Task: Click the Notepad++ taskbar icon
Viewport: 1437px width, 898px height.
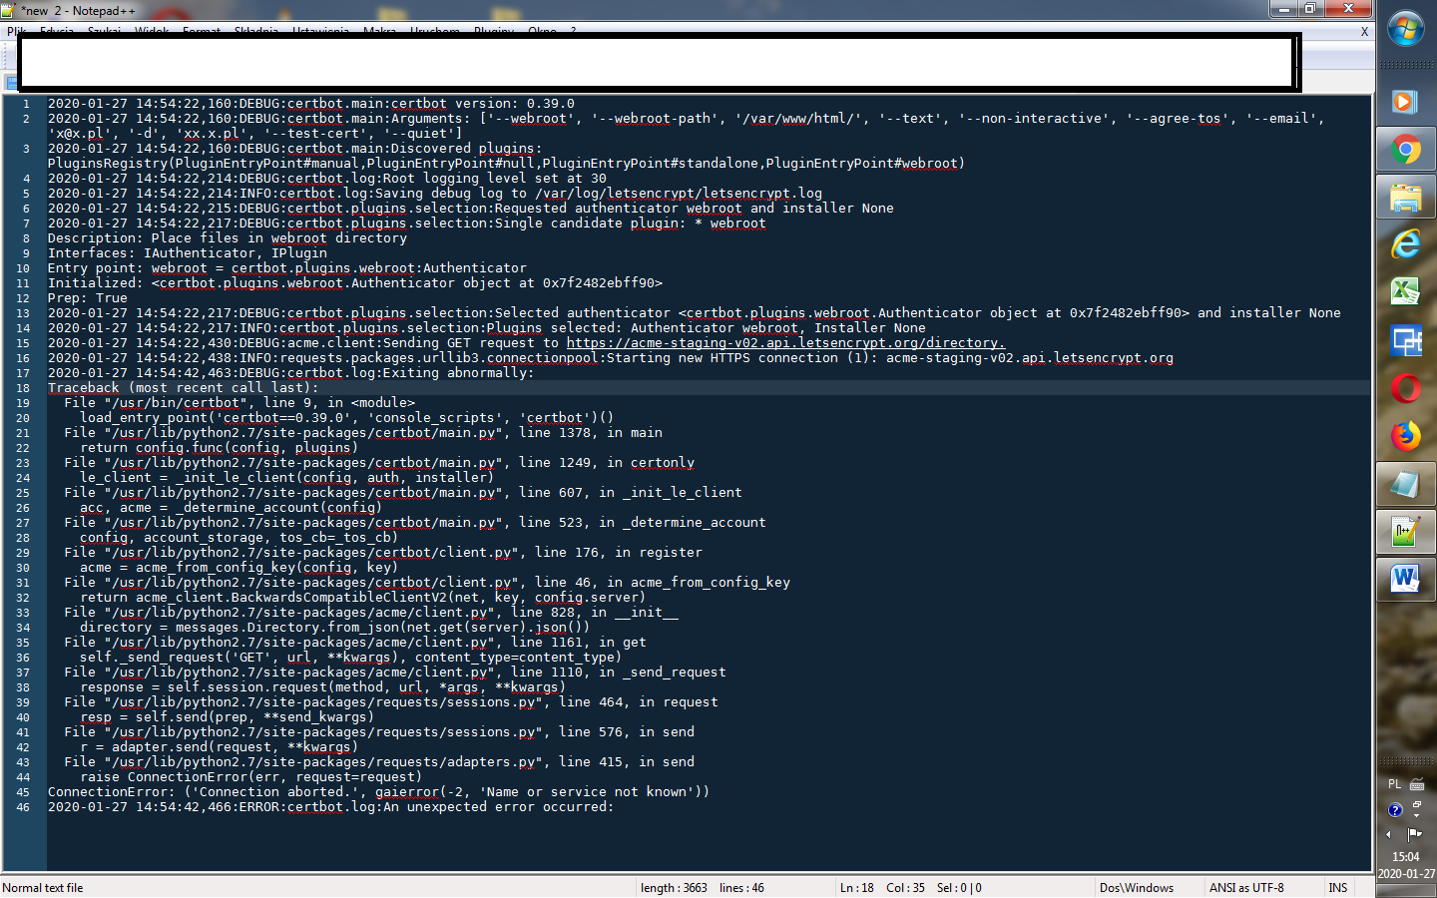Action: point(1405,532)
